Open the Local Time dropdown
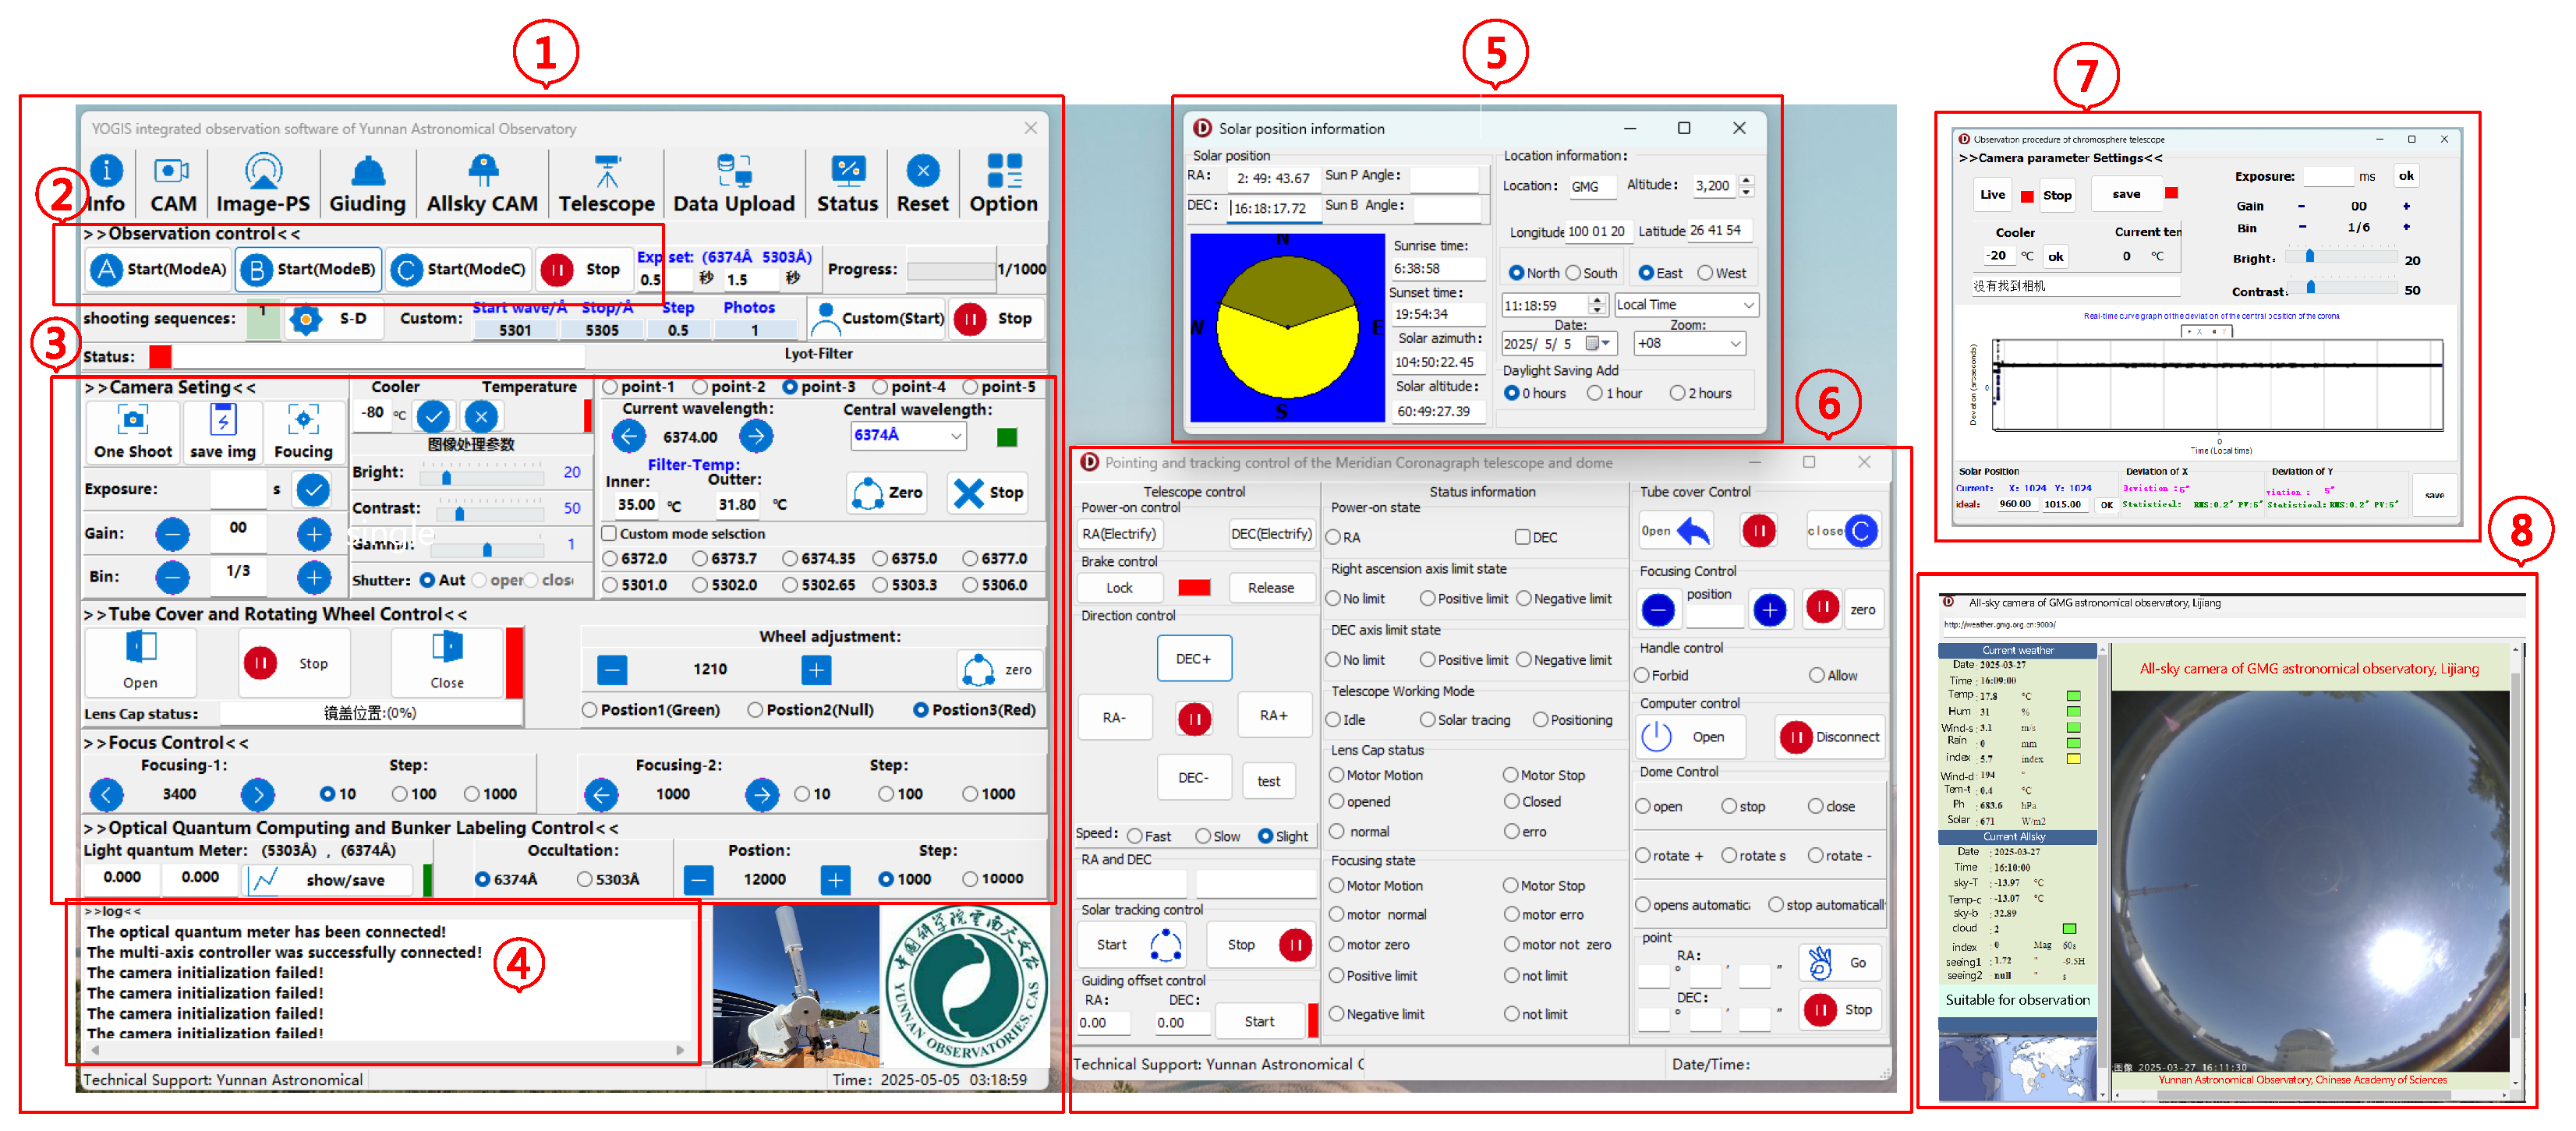 coord(1748,305)
